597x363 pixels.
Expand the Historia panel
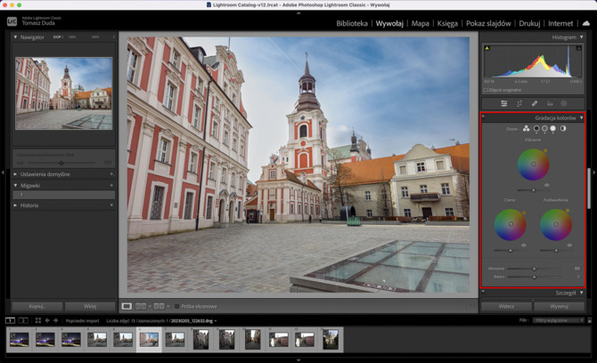(15, 206)
